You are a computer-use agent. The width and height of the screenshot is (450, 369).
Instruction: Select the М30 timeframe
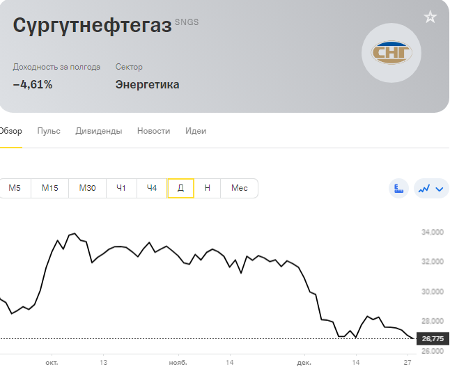pyautogui.click(x=87, y=188)
